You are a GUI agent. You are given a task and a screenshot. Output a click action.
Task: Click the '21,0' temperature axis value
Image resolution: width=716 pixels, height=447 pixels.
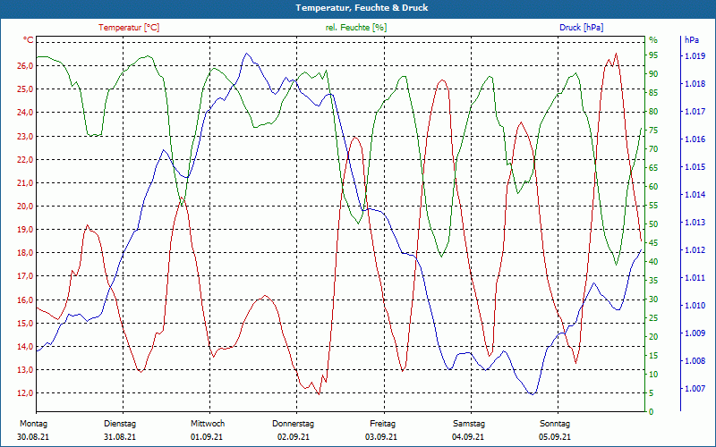point(25,182)
